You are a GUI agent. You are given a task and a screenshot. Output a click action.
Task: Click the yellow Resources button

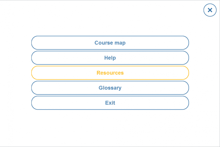[x=110, y=73]
